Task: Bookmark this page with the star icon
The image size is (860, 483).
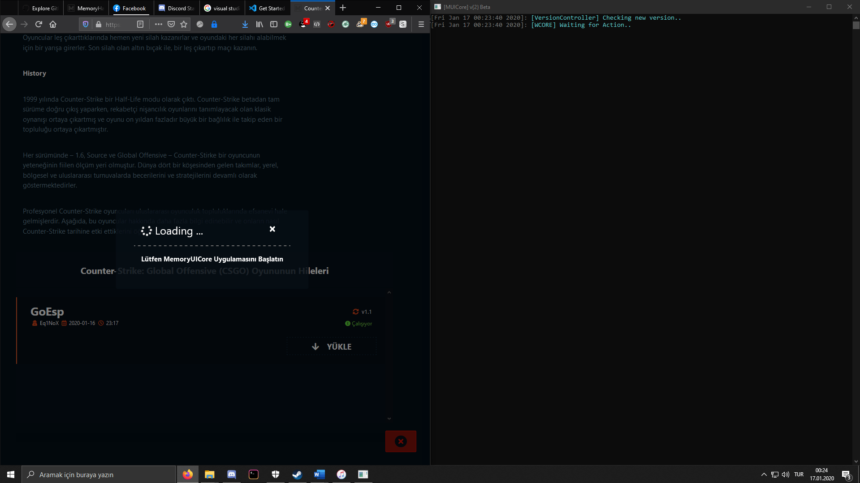Action: (184, 24)
